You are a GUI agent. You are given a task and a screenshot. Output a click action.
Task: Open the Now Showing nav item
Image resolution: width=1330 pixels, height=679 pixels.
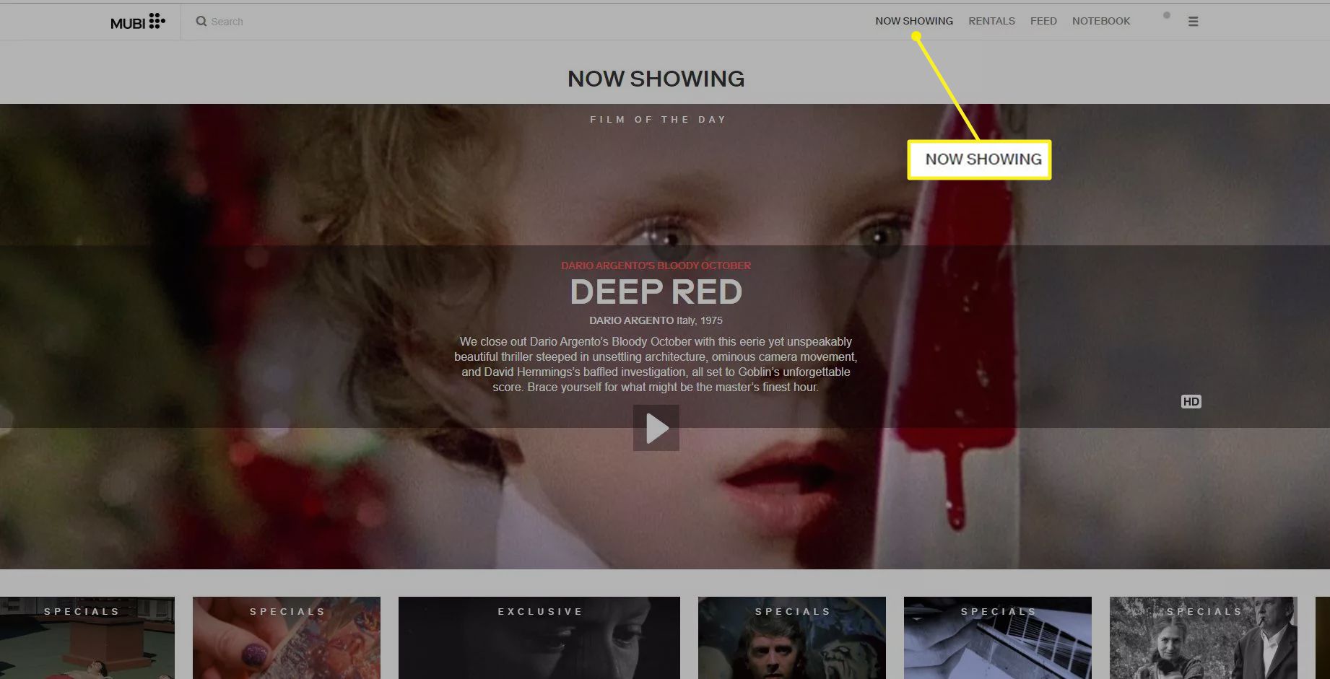coord(914,21)
